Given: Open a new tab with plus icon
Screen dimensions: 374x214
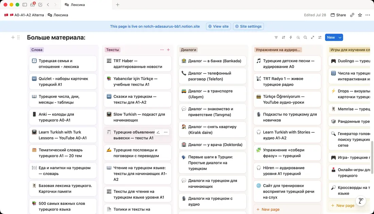Looking at the screenshot, I should click(x=118, y=4).
